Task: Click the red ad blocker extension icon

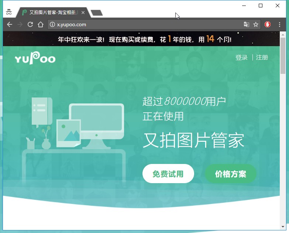Action: click(268, 24)
